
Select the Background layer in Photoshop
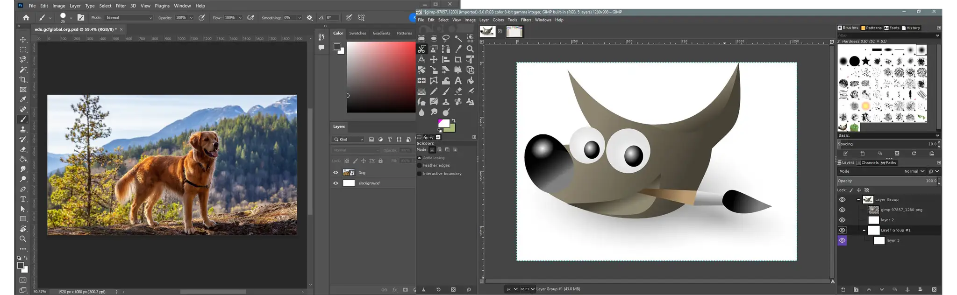click(x=369, y=183)
